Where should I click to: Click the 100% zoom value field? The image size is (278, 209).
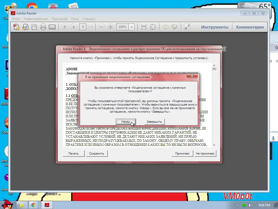click(x=122, y=27)
